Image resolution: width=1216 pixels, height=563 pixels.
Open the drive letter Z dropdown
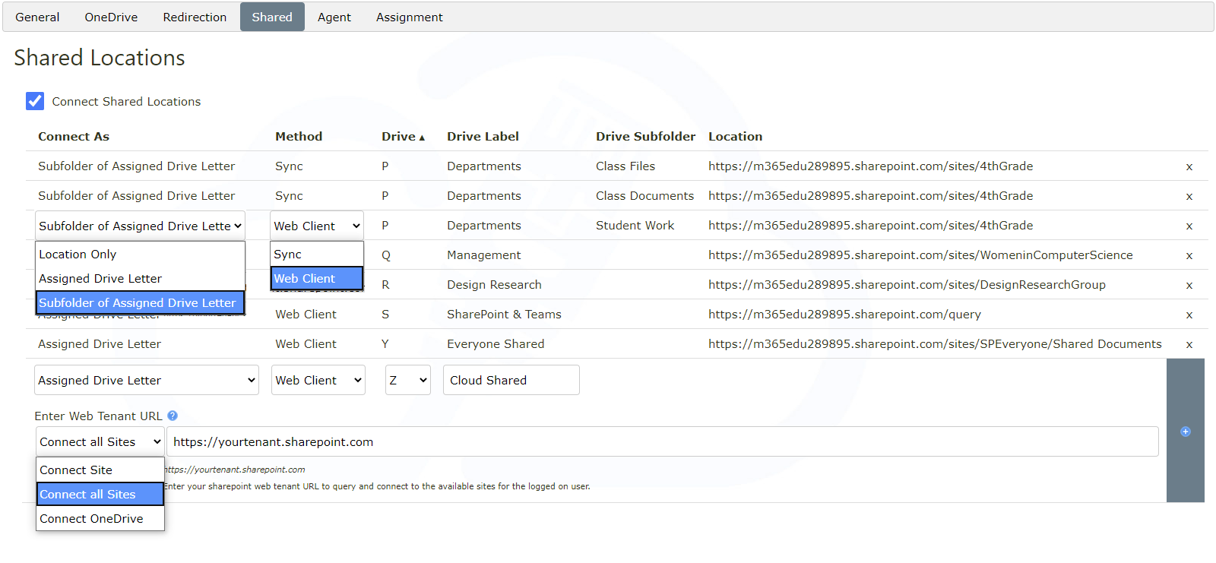click(x=408, y=380)
